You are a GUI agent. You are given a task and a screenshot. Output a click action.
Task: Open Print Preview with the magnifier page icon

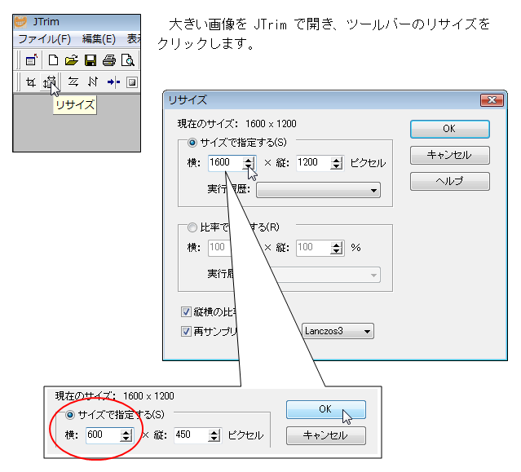coord(128,60)
